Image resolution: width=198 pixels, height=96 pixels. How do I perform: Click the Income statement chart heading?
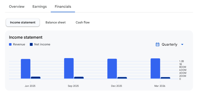point(26,37)
